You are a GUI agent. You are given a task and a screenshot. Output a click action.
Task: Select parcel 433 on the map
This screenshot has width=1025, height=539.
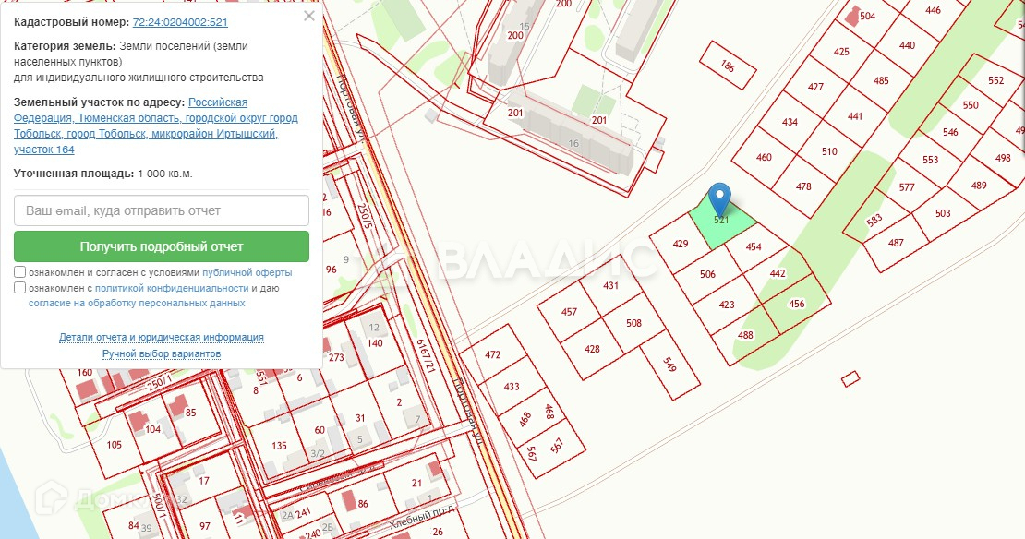pyautogui.click(x=512, y=387)
